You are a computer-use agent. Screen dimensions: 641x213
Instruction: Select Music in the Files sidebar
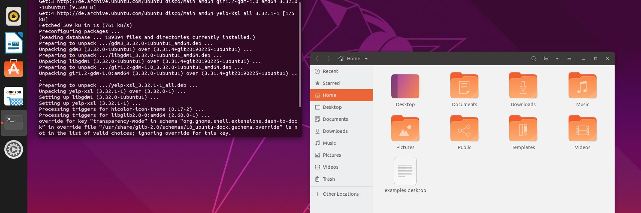[x=342, y=143]
